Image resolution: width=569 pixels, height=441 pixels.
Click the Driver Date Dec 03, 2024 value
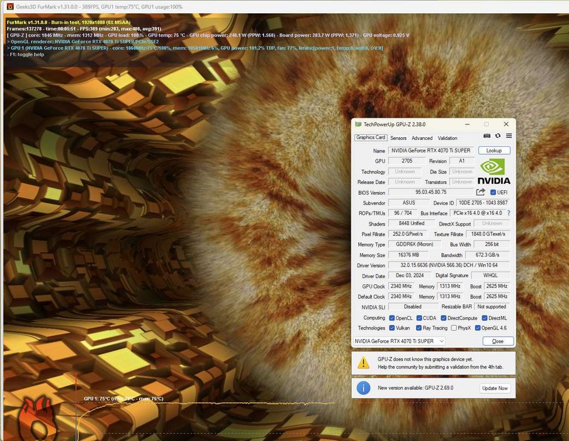click(x=410, y=275)
